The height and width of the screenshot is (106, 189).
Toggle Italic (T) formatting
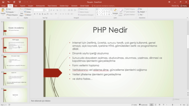click(x=37, y=14)
